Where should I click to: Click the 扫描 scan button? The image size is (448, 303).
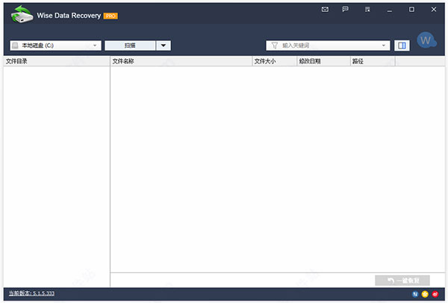click(130, 46)
